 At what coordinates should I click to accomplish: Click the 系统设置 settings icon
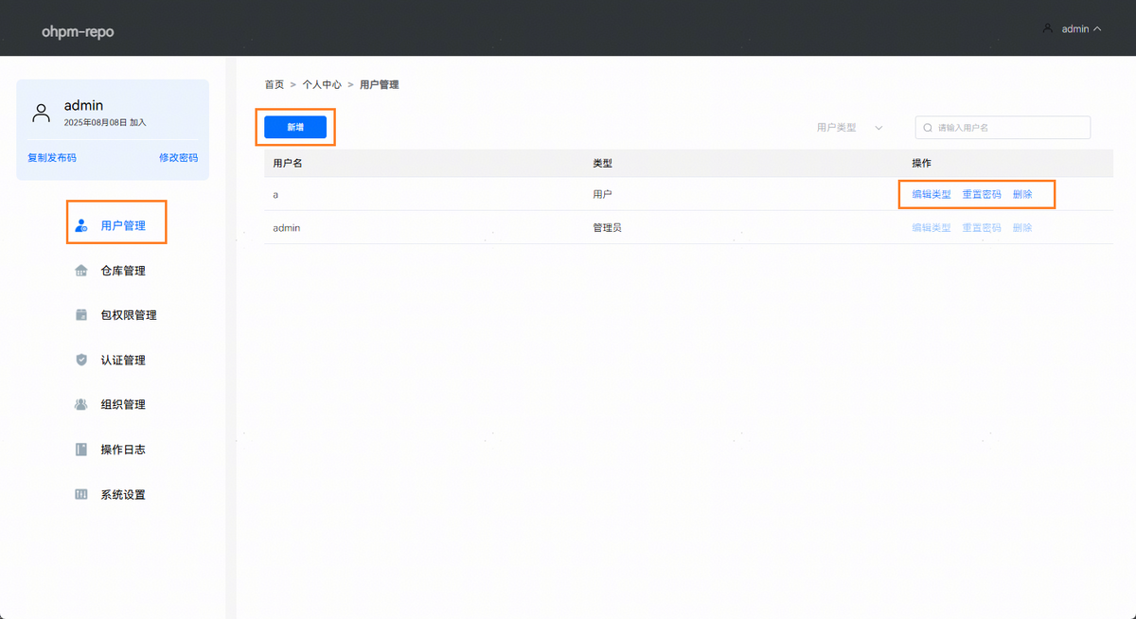coord(81,494)
